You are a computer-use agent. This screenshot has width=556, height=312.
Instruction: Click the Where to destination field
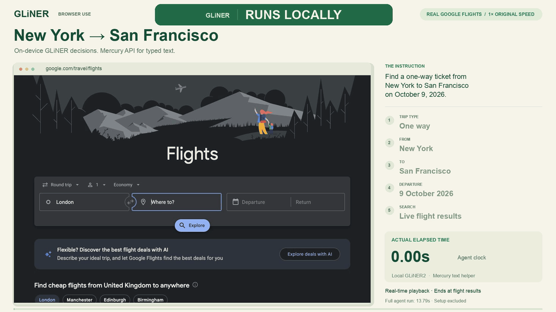coord(176,202)
